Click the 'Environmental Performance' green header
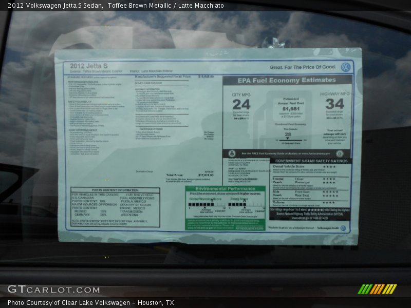 pyautogui.click(x=225, y=188)
